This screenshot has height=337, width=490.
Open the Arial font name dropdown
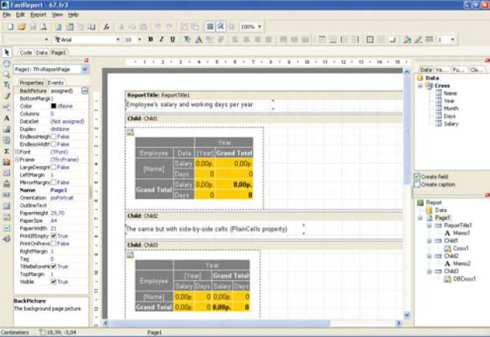(117, 39)
